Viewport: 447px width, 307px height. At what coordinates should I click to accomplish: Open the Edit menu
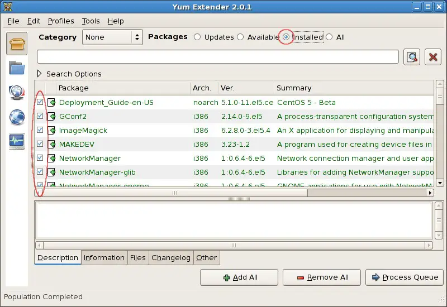click(x=34, y=21)
